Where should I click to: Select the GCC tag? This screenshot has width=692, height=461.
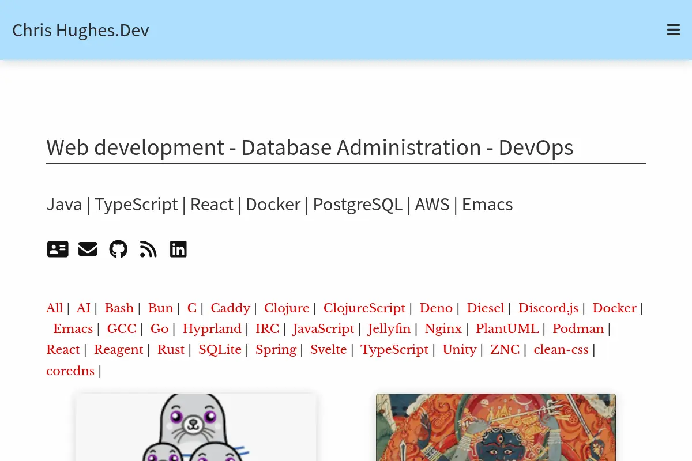click(x=122, y=328)
